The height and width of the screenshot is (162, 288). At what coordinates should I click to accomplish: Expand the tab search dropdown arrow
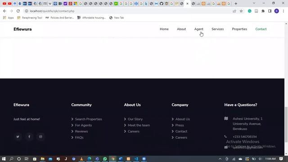(x=254, y=3)
